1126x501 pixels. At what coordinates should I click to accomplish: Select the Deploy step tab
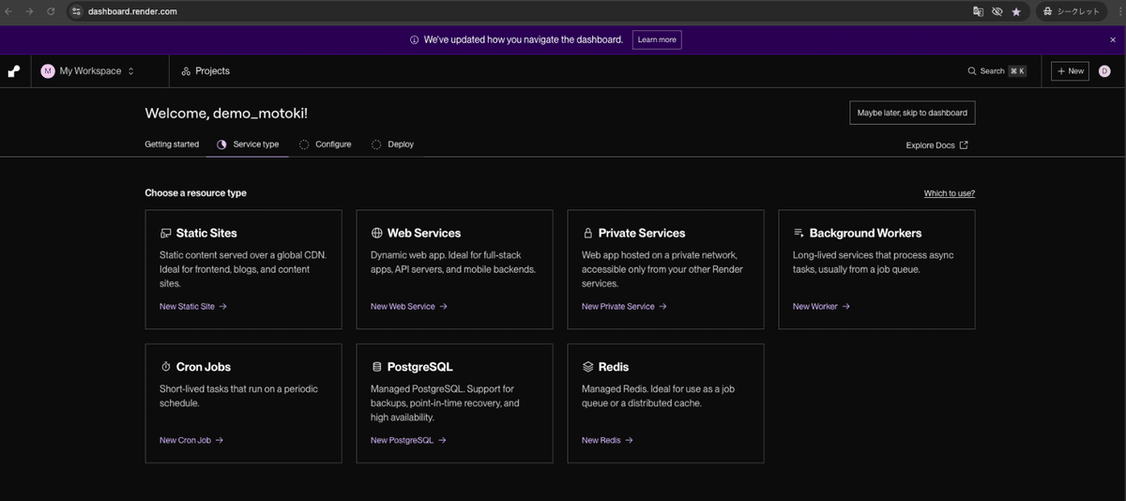pos(392,144)
